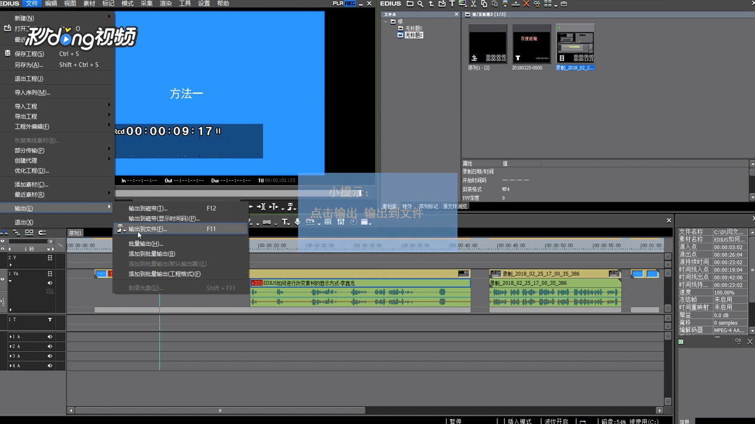Click the bin view mode grid icon

pos(548,4)
